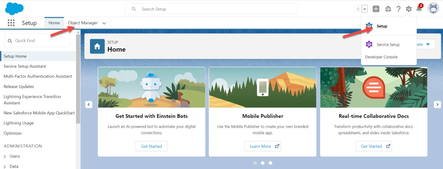Open Multi-Factor Authentication Assistant

(38, 76)
